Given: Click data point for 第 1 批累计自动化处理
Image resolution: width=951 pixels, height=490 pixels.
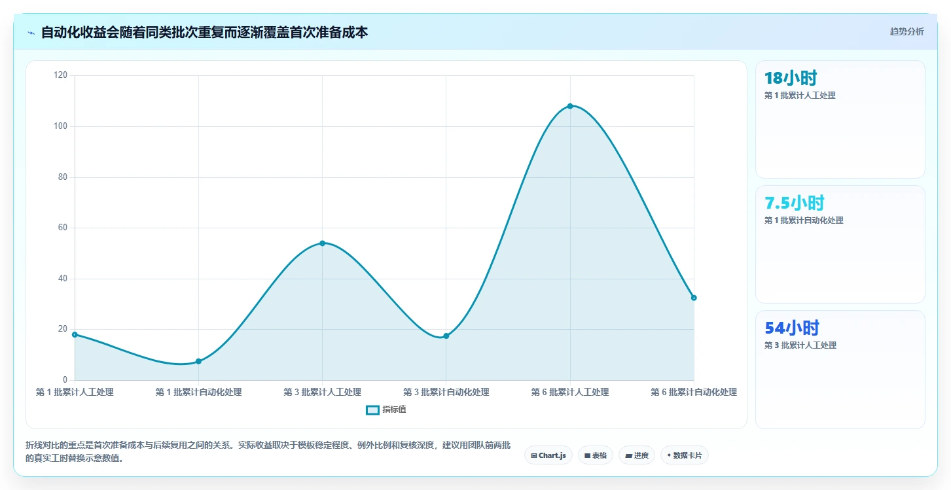Looking at the screenshot, I should coord(198,361).
